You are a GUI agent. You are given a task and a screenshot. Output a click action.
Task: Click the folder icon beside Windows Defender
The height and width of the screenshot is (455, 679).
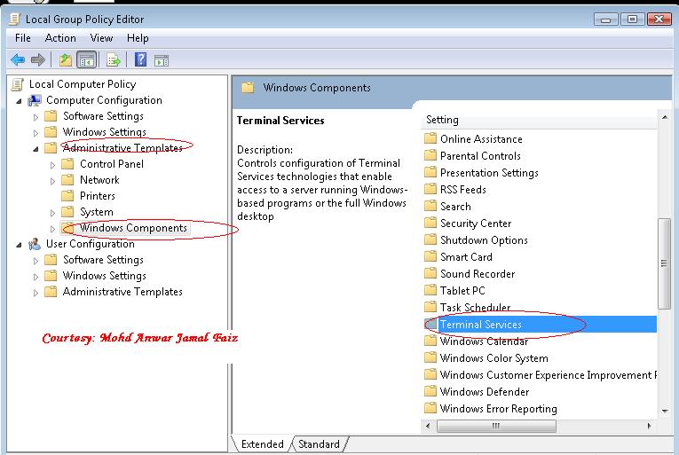coord(430,391)
